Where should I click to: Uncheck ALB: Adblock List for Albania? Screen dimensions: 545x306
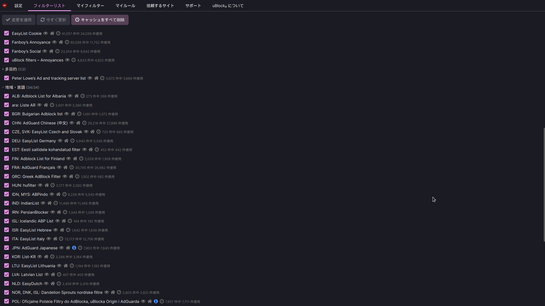(7, 96)
